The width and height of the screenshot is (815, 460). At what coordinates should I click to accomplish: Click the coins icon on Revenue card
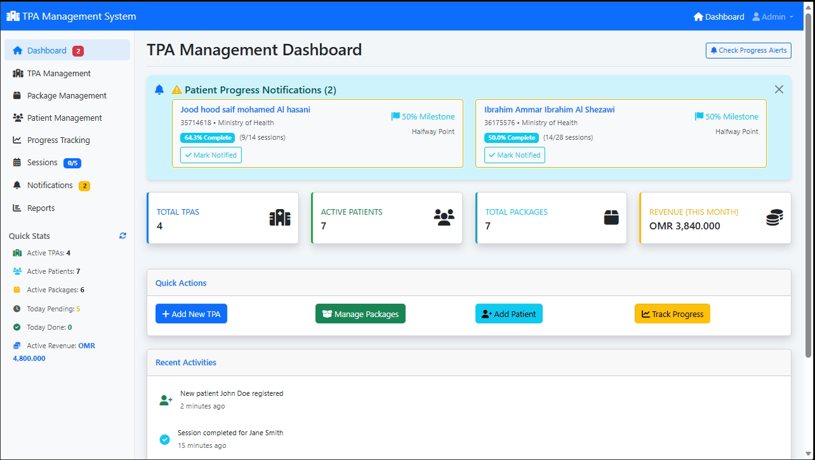point(774,218)
